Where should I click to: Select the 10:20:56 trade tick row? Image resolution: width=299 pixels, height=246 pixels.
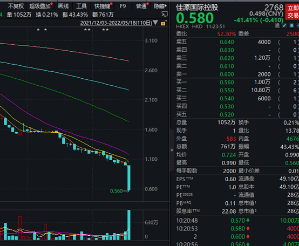(236, 244)
